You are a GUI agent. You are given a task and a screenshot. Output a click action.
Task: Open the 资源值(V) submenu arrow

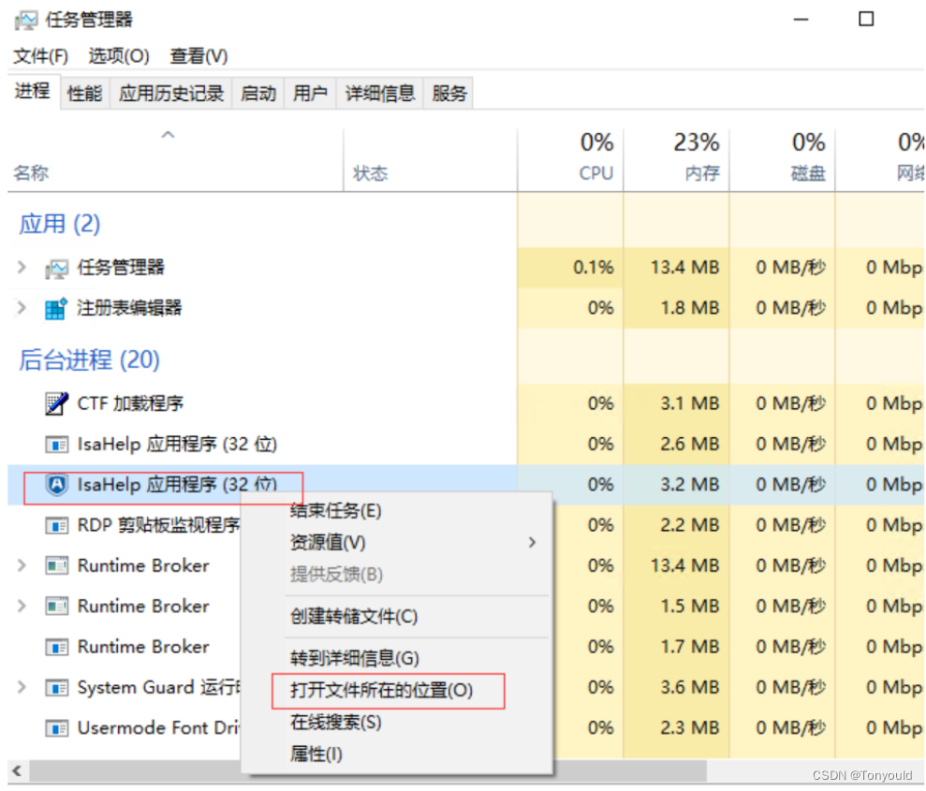[x=531, y=542]
